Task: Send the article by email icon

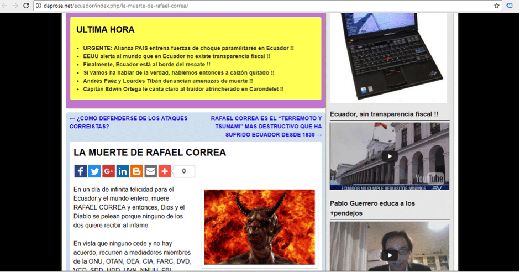Action: tap(150, 171)
